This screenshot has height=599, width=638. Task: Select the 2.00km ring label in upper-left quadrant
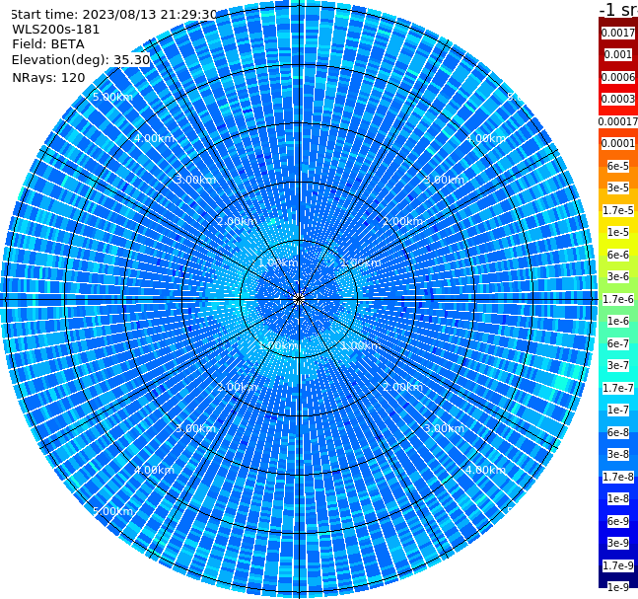tap(238, 221)
